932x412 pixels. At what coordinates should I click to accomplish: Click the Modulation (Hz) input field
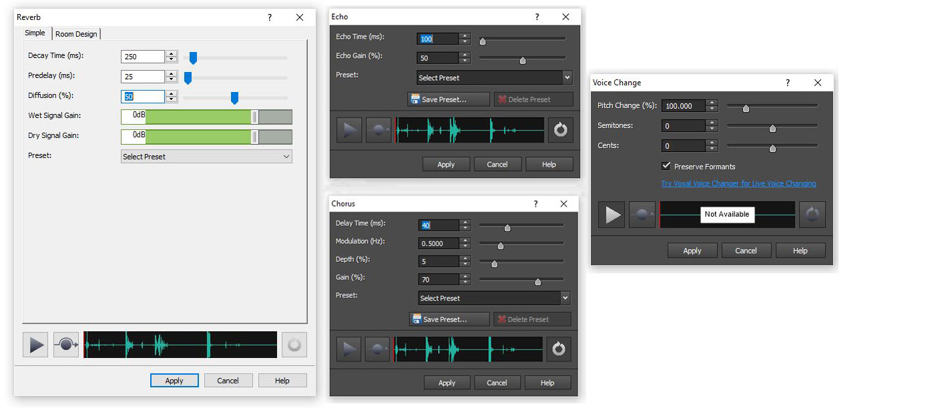pyautogui.click(x=439, y=243)
